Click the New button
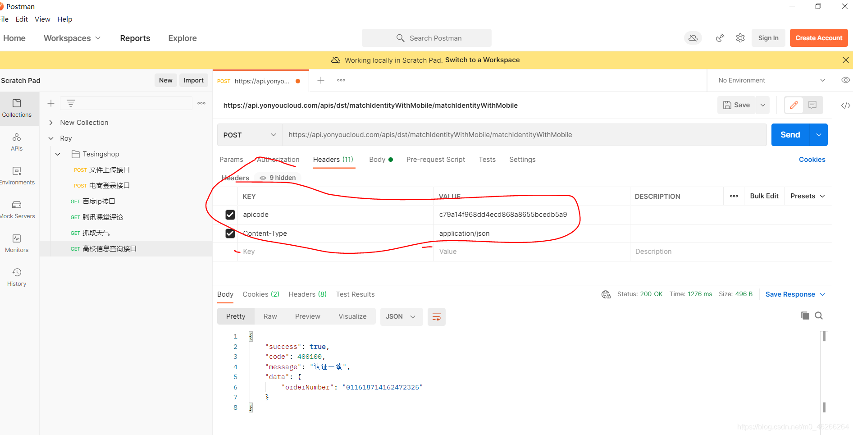Screen dimensions: 853x435 pos(165,80)
